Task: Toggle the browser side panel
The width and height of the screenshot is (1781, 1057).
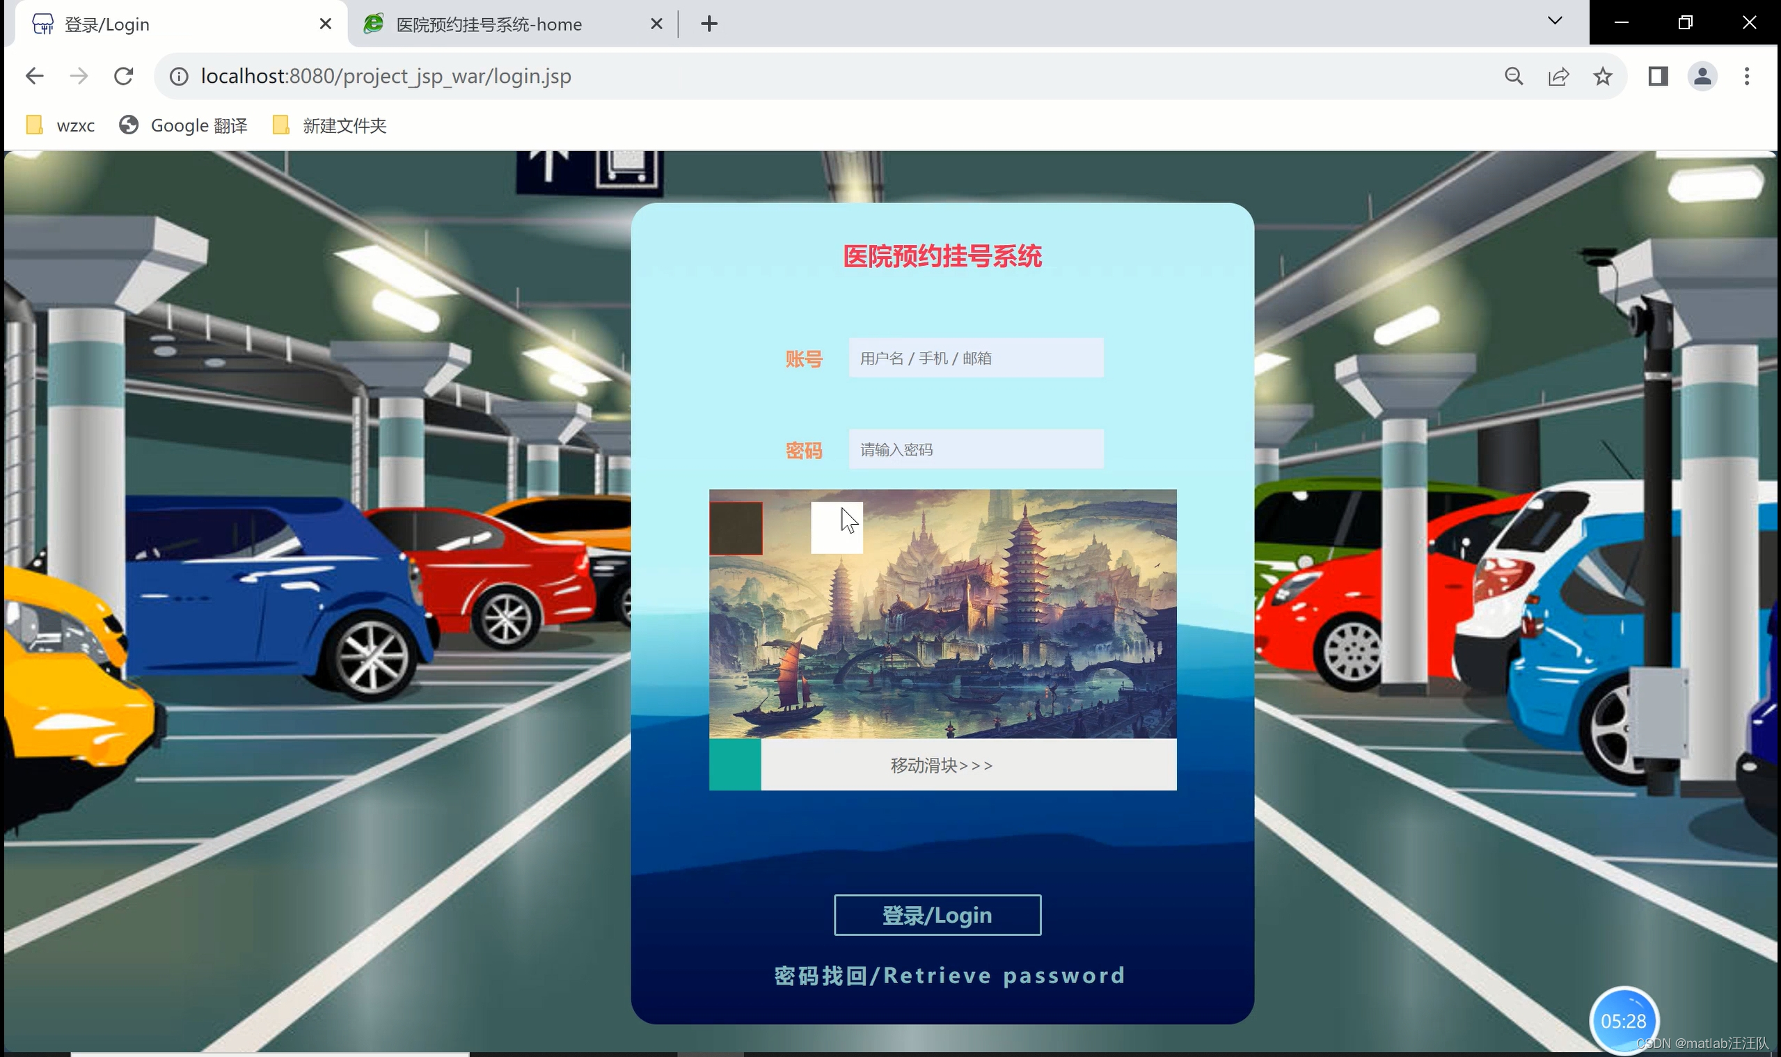Action: pyautogui.click(x=1658, y=77)
